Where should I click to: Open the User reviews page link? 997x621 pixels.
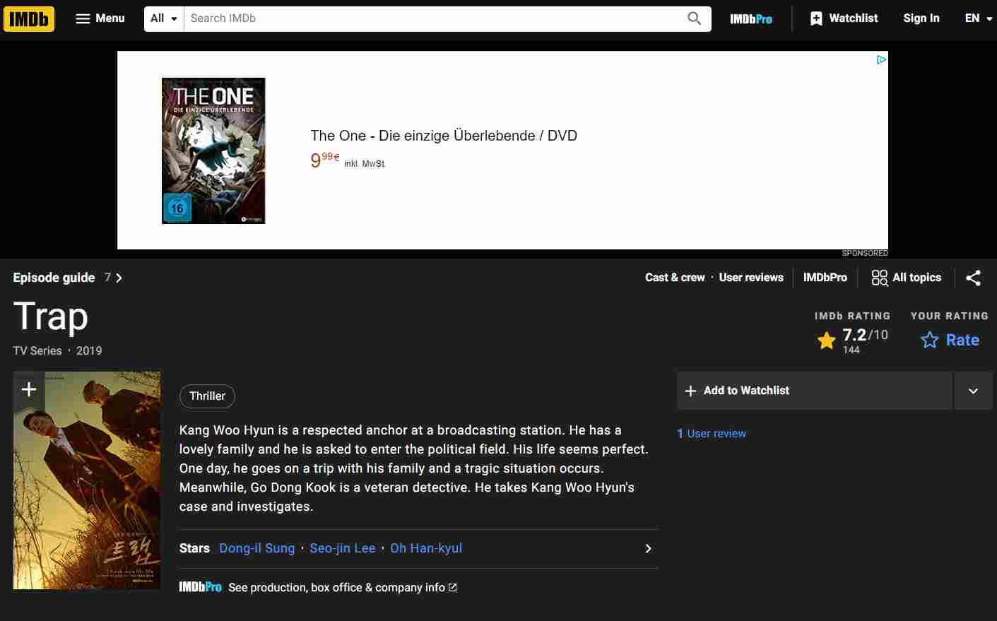751,278
